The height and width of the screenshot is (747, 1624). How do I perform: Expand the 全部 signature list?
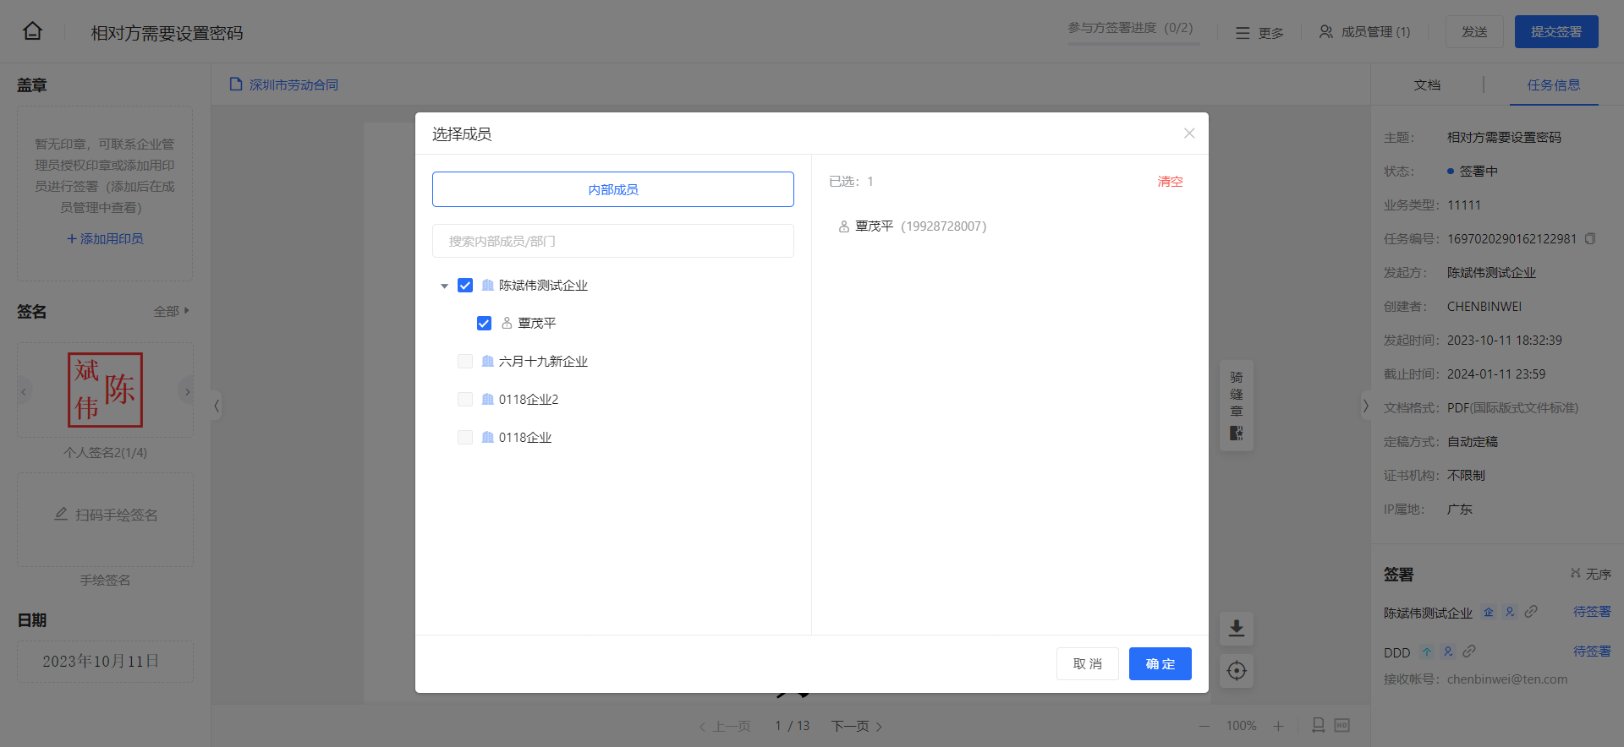tap(172, 311)
